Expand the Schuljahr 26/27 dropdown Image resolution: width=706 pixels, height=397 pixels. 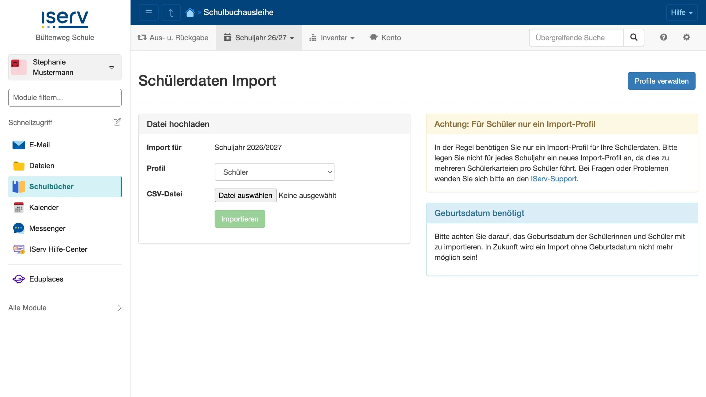pyautogui.click(x=259, y=38)
